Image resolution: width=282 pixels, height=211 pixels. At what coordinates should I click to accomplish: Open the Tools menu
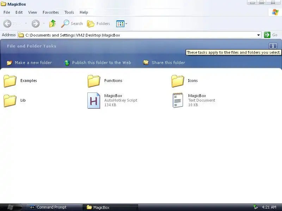click(x=69, y=12)
